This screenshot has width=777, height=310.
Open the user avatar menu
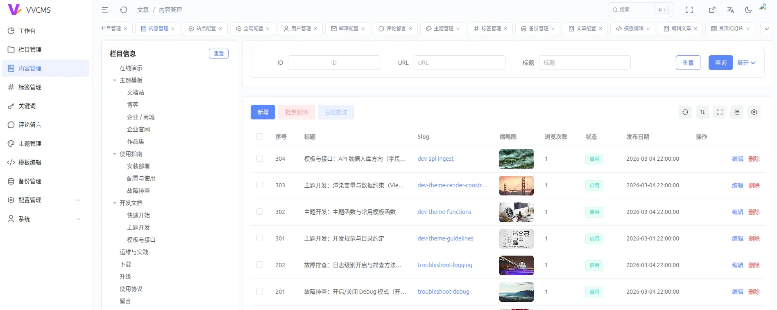(x=763, y=7)
